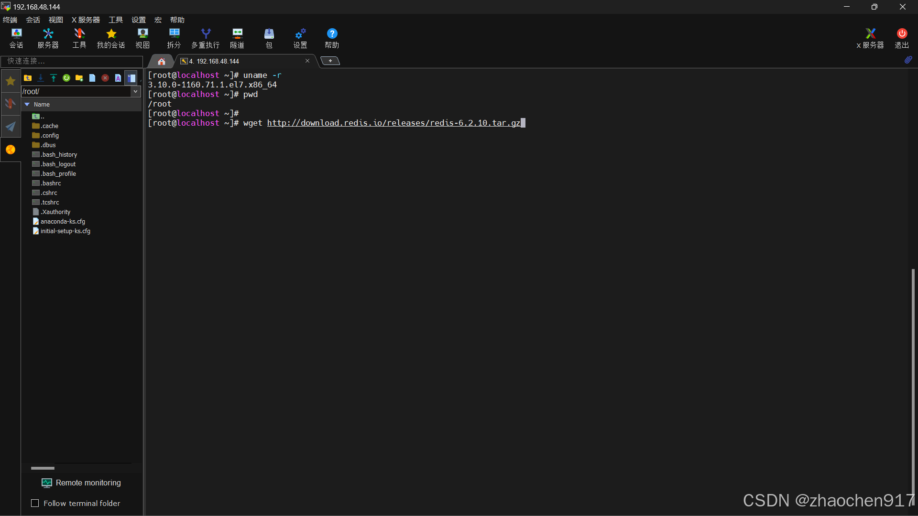Toggle the Name column sort arrow

(27, 104)
